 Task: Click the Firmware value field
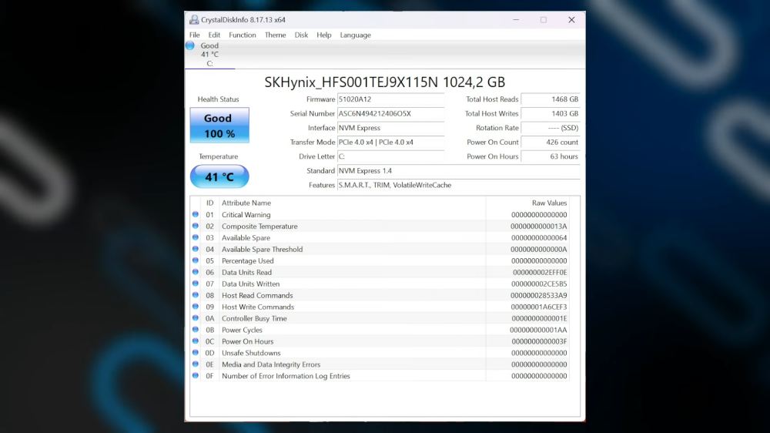(390, 99)
